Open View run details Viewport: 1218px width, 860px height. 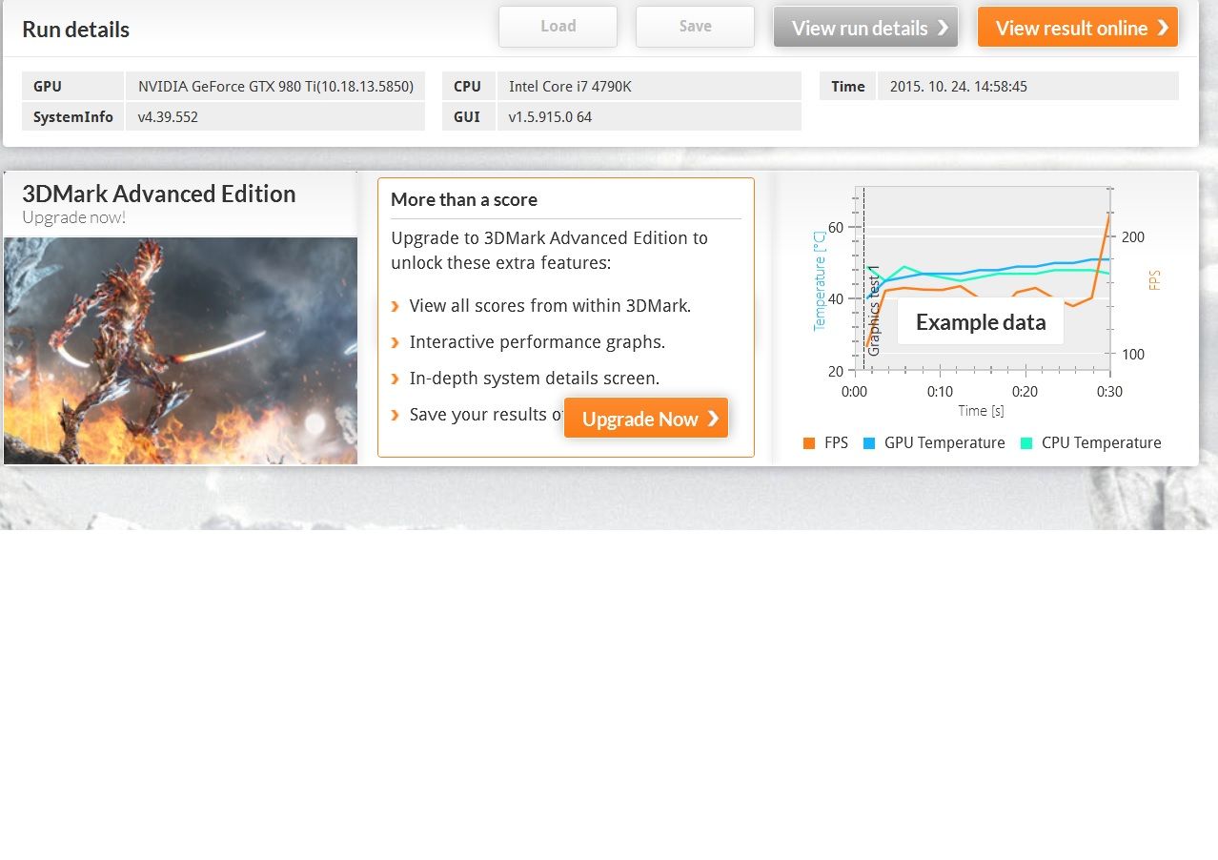tap(865, 28)
